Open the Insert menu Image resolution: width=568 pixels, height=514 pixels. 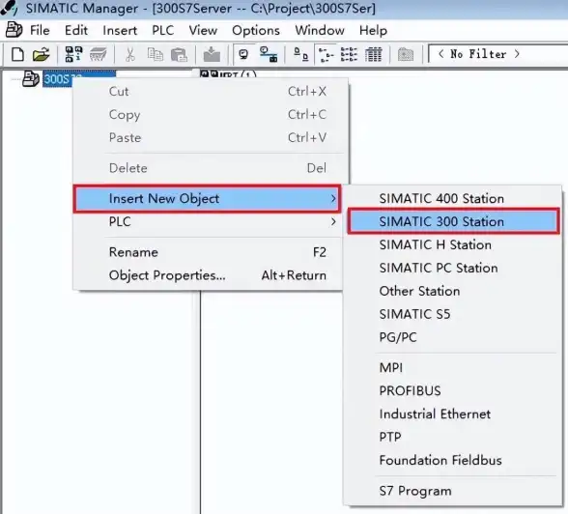(x=120, y=30)
